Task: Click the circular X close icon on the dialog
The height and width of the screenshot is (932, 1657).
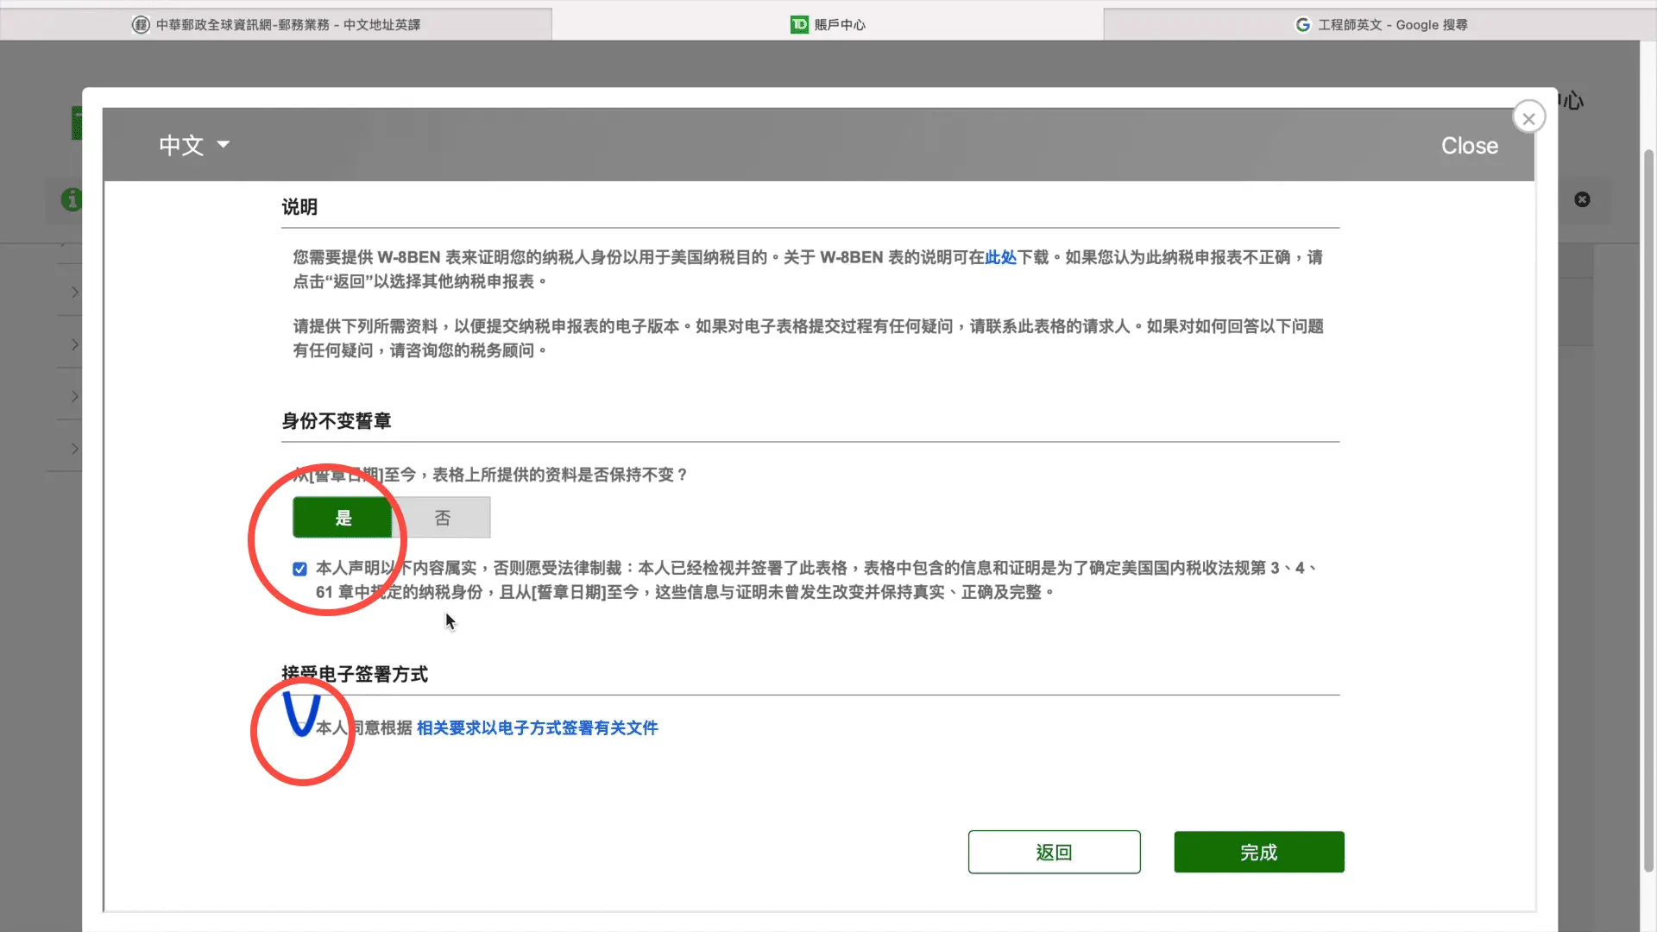Action: click(x=1528, y=119)
